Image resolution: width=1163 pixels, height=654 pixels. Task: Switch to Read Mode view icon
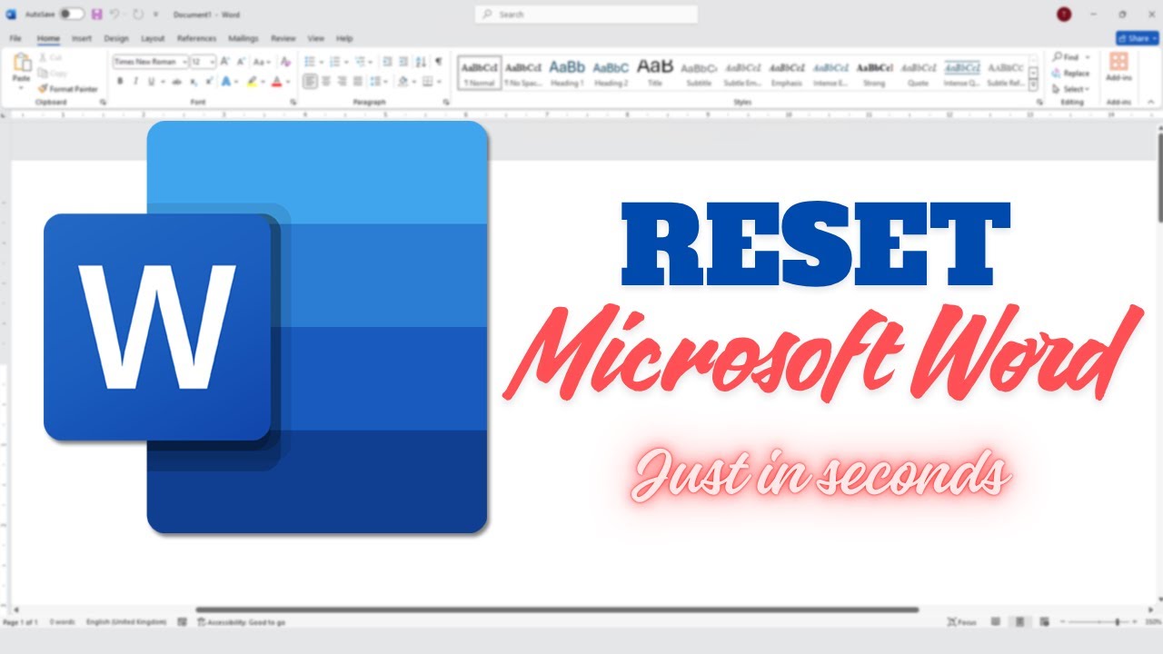coord(997,622)
